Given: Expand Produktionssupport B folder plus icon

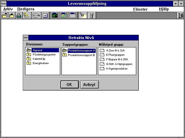Looking at the screenshot, I should (x=65, y=55).
